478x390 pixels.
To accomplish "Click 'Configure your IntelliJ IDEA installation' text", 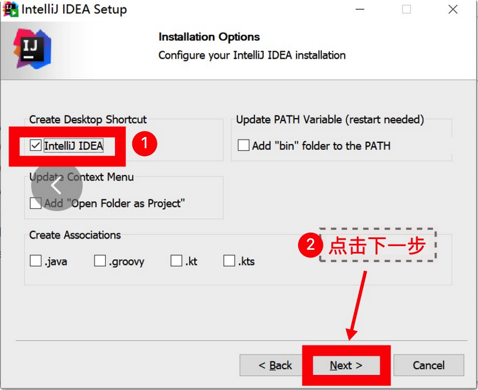I will 252,55.
